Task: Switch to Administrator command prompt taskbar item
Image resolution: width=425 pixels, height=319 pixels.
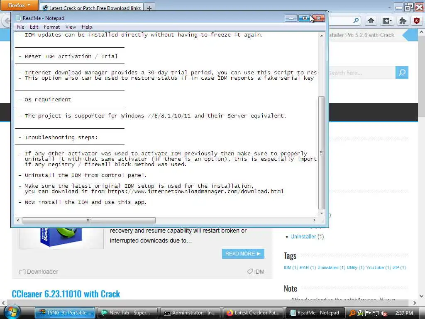Action: [190, 313]
